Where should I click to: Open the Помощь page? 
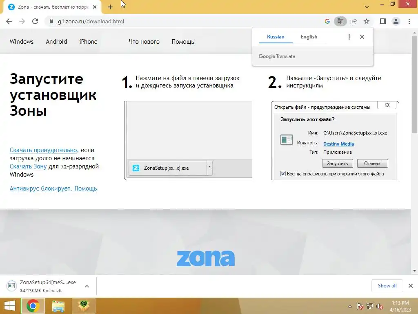click(183, 42)
